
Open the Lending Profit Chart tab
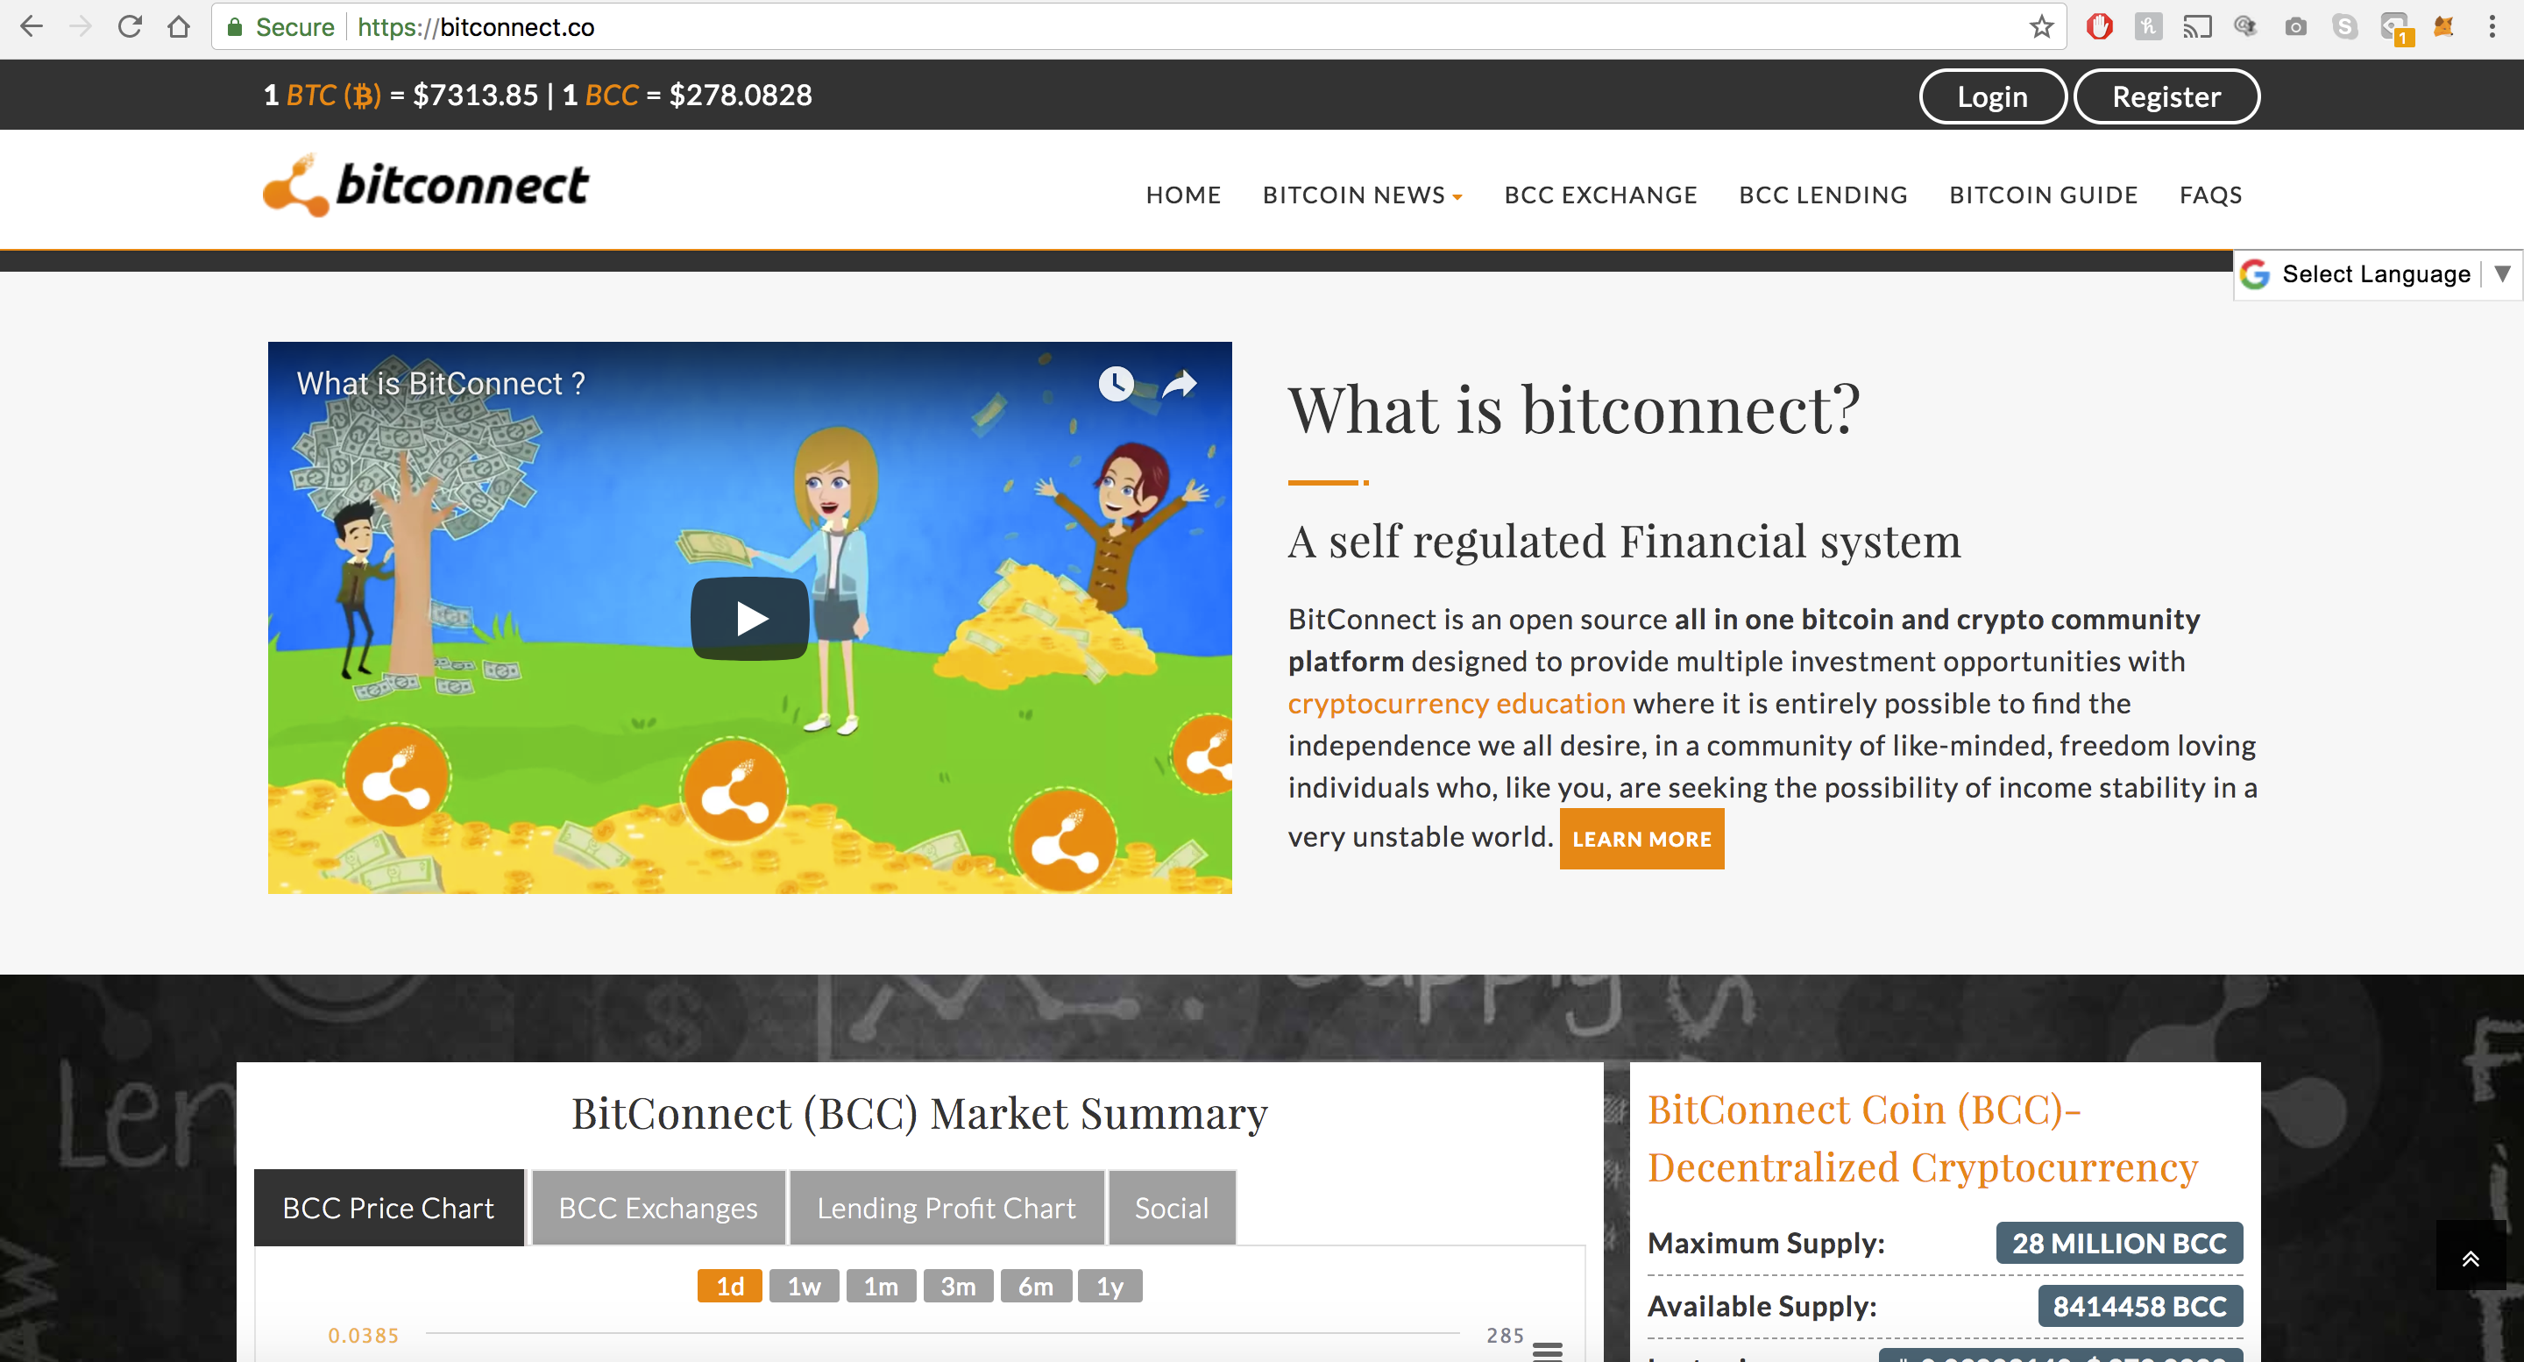(946, 1207)
